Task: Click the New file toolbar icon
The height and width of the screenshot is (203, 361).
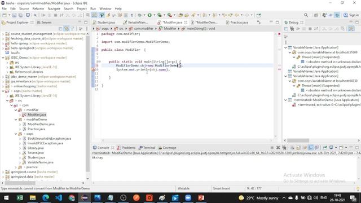Action: [x=5, y=15]
